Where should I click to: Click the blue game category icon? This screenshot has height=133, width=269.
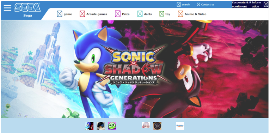tap(60, 14)
